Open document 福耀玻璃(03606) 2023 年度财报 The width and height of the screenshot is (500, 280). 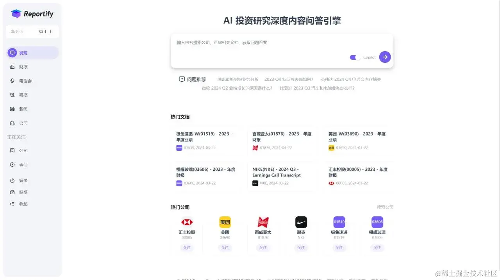205,176
